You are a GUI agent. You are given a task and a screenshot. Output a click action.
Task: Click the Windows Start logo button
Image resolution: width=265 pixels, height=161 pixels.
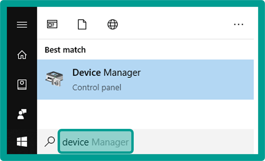[22, 141]
